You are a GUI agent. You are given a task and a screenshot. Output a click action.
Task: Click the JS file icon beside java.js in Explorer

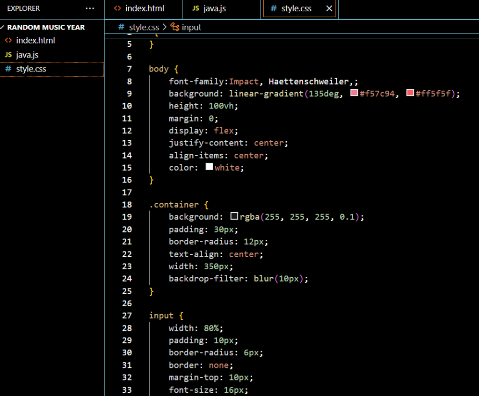pos(8,55)
